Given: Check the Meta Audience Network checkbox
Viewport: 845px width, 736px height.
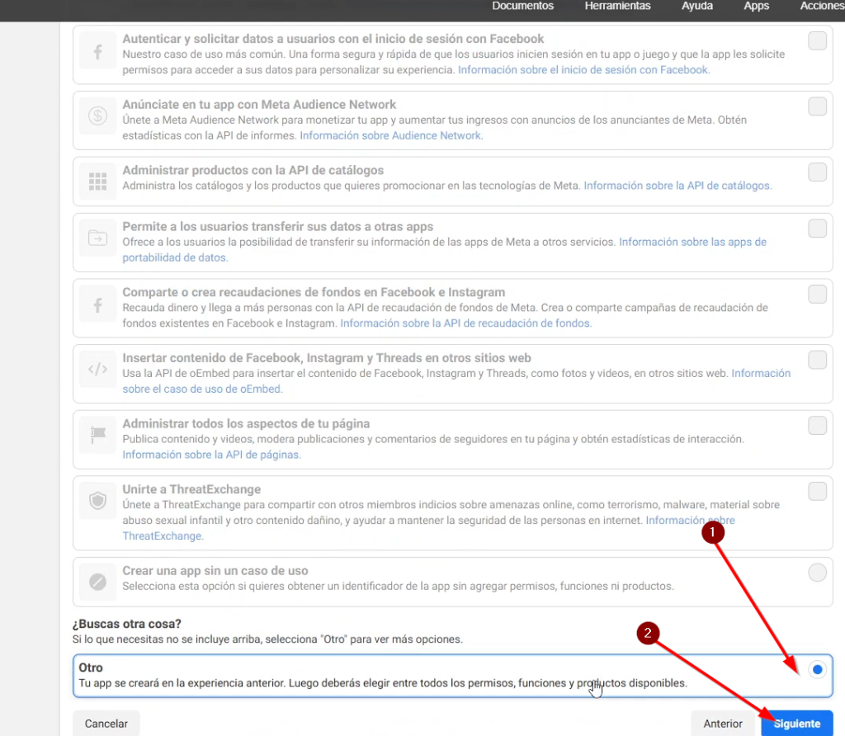Looking at the screenshot, I should [817, 106].
